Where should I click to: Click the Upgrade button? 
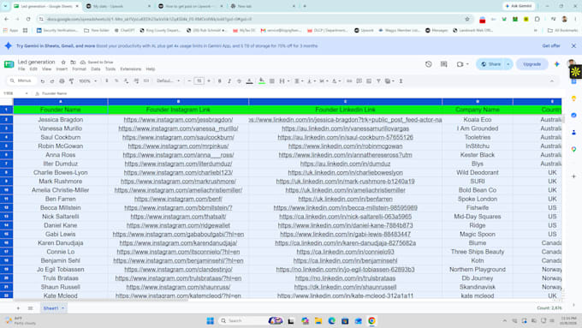coord(532,64)
